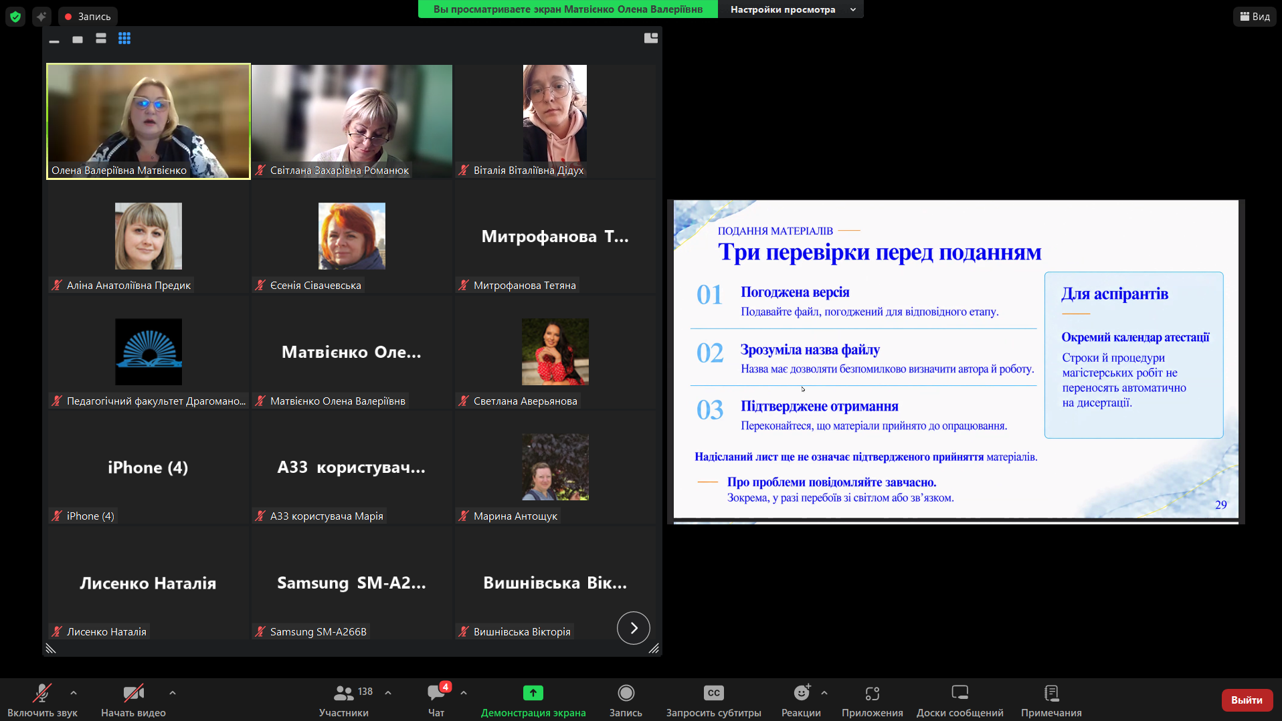Switch video panel to single thumbnail view
Screen dimensions: 1282x721
pyautogui.click(x=78, y=39)
